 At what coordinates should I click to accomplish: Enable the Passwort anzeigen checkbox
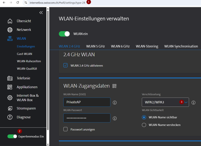point(66,129)
